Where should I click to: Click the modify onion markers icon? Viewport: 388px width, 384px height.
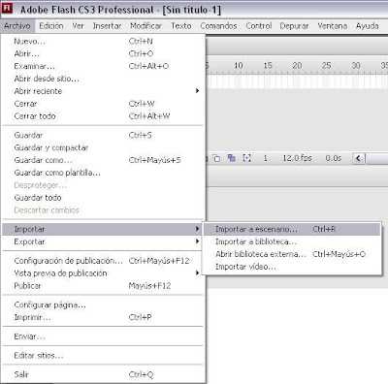click(x=246, y=158)
